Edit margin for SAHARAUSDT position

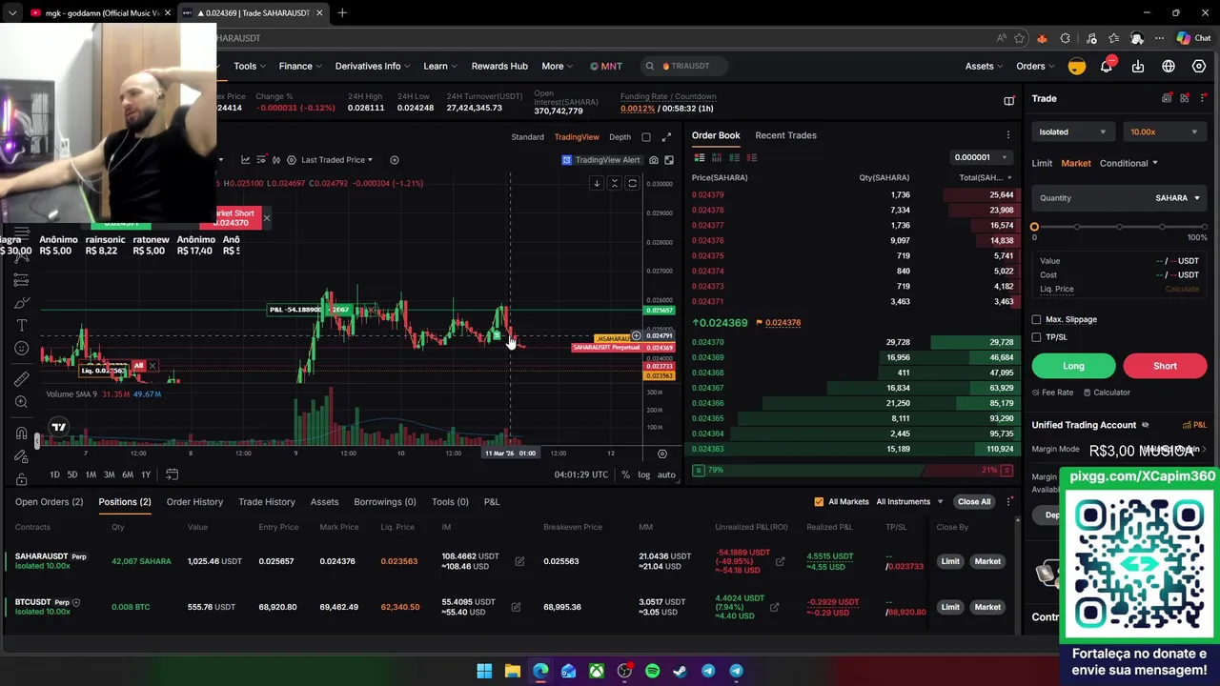tap(519, 561)
